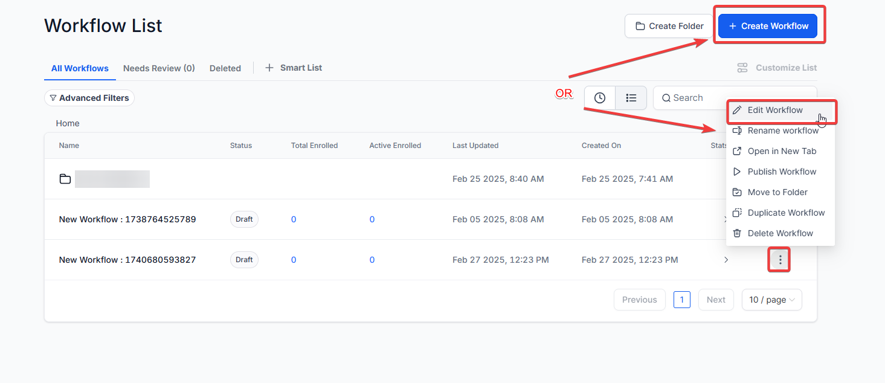Open the folder icon in first row
The image size is (885, 383).
pyautogui.click(x=65, y=179)
